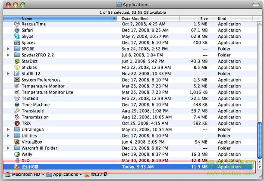Select the Temperature Monitor Lite row
264x181 pixels.
click(47, 92)
